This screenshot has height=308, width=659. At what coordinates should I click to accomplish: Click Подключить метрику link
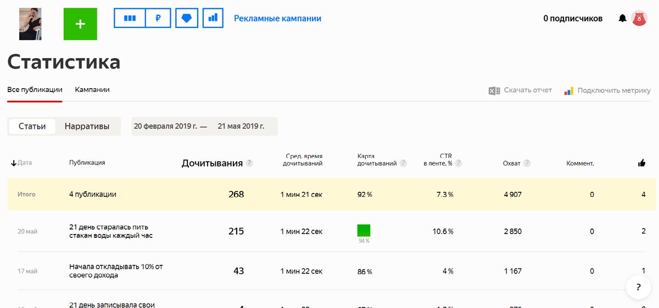[x=614, y=90]
